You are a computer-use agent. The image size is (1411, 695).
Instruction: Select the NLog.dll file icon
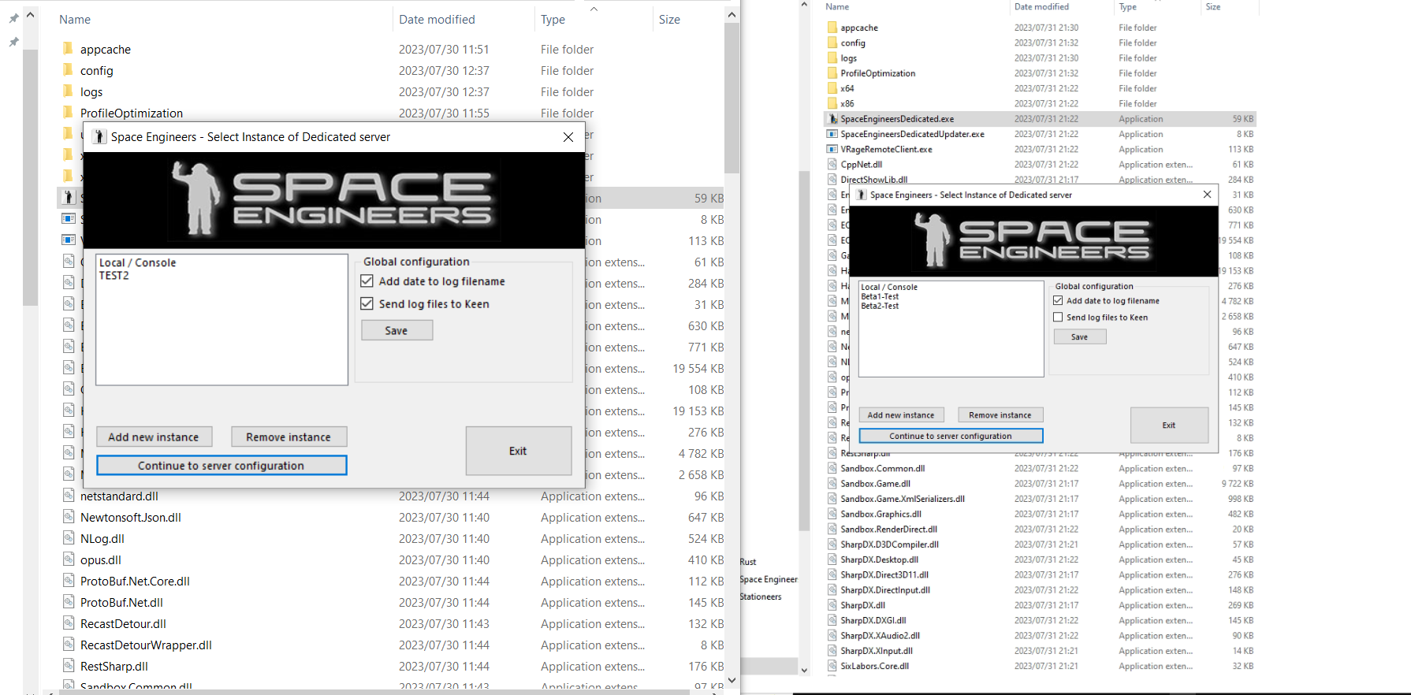(x=69, y=538)
